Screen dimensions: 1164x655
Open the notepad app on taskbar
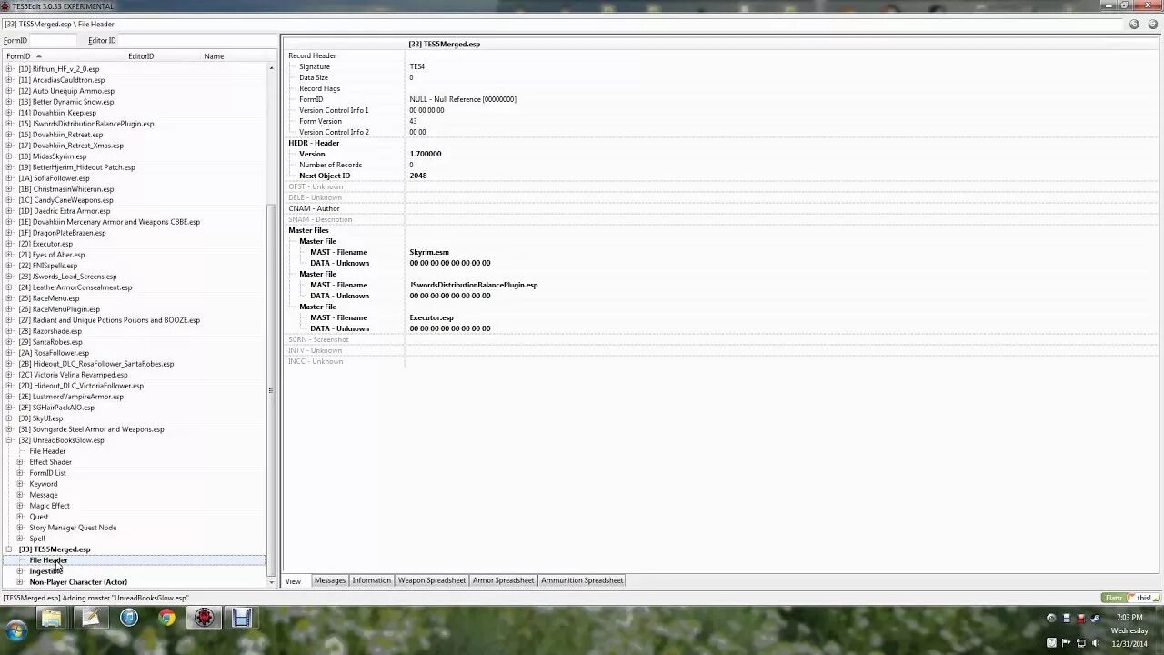click(x=91, y=619)
